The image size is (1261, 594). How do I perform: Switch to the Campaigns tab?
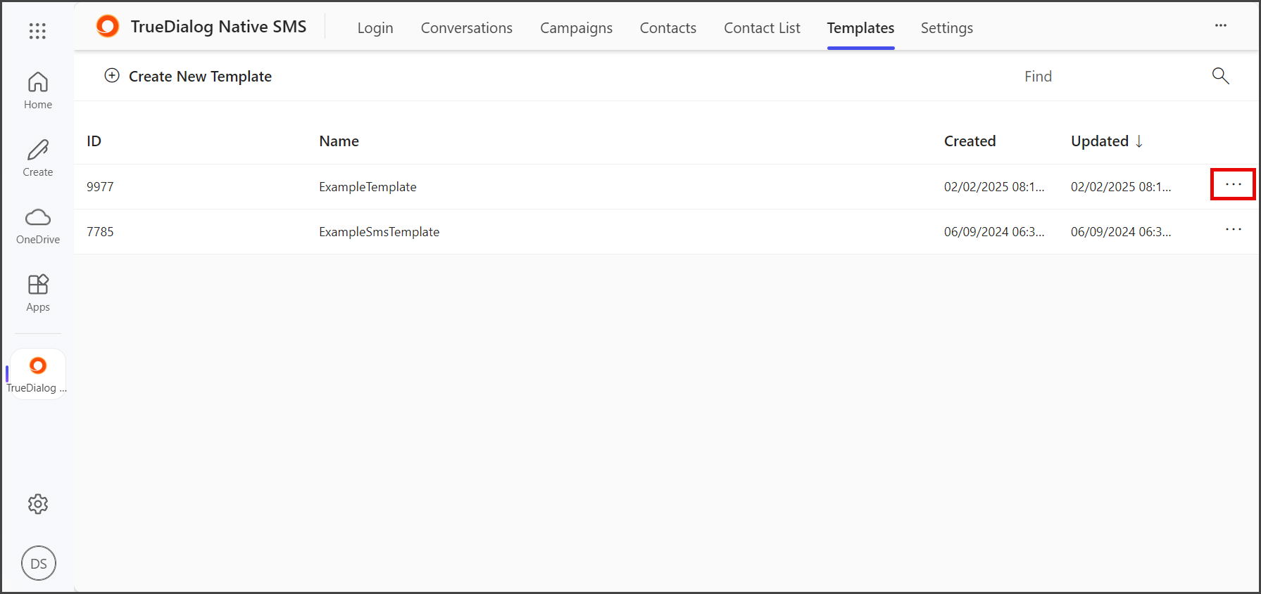(576, 28)
